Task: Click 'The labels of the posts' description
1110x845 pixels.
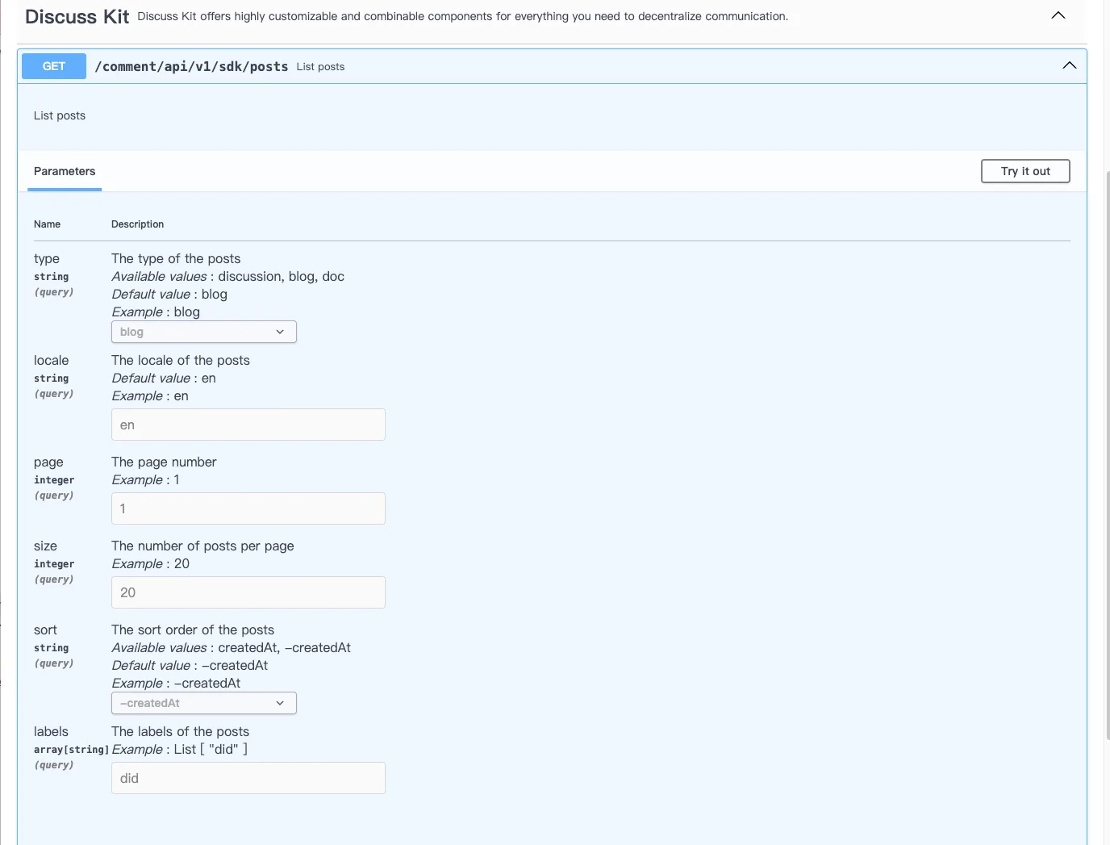Action: point(181,731)
